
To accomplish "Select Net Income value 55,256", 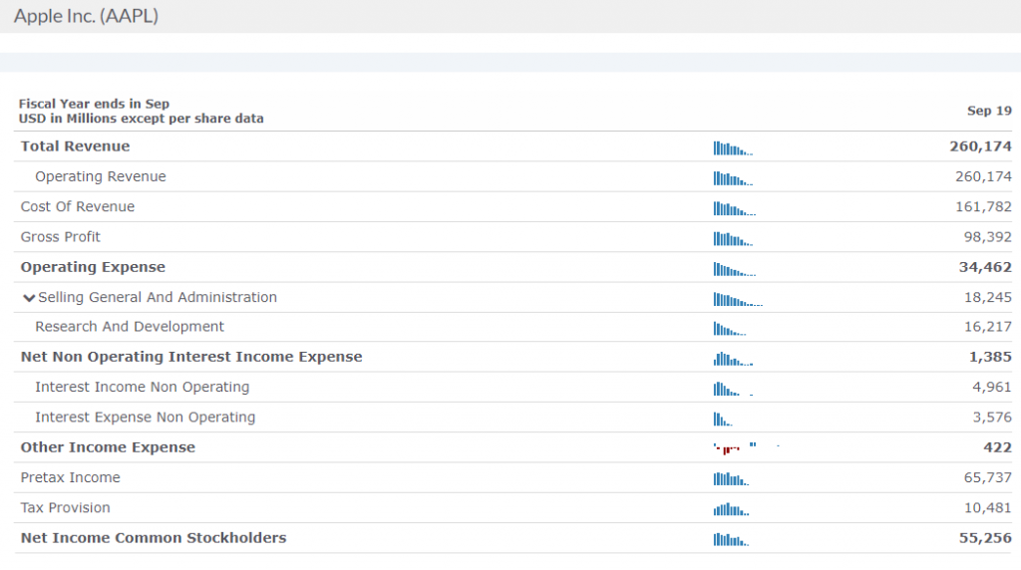I will [x=985, y=538].
